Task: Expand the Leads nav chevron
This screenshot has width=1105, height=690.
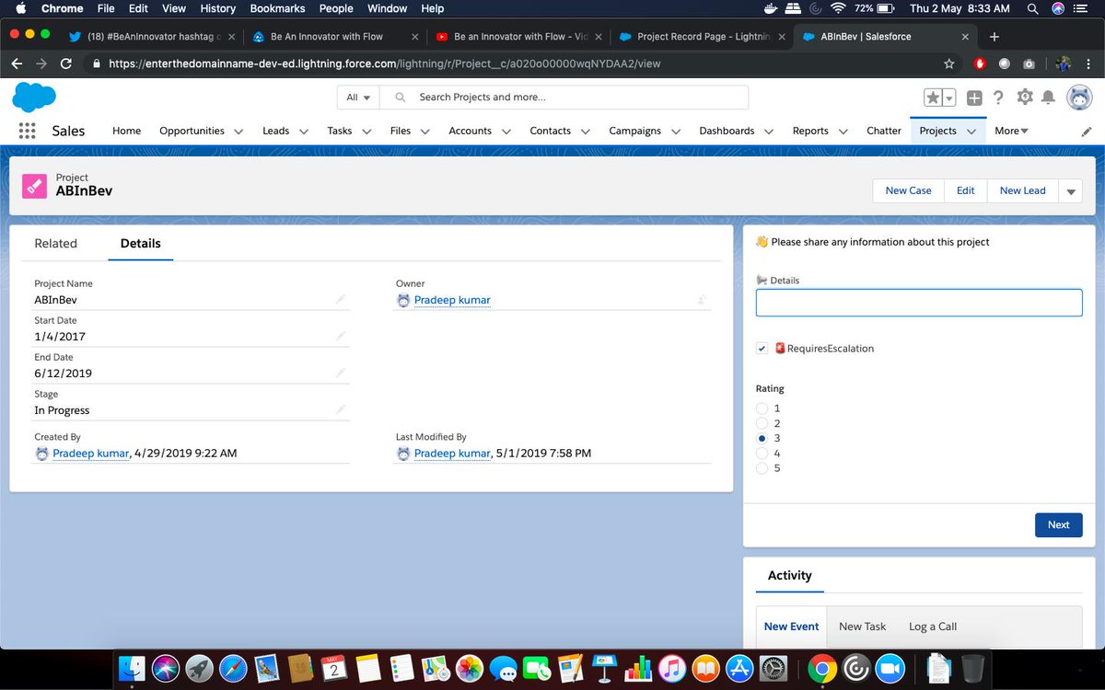Action: point(303,132)
